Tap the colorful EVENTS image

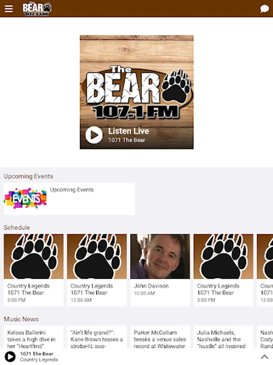25,198
